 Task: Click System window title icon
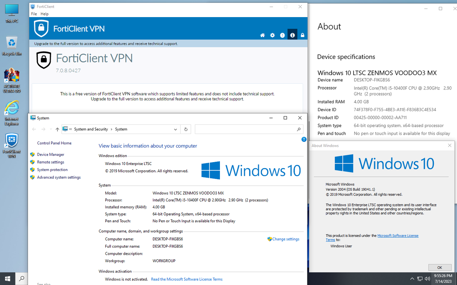coord(33,118)
